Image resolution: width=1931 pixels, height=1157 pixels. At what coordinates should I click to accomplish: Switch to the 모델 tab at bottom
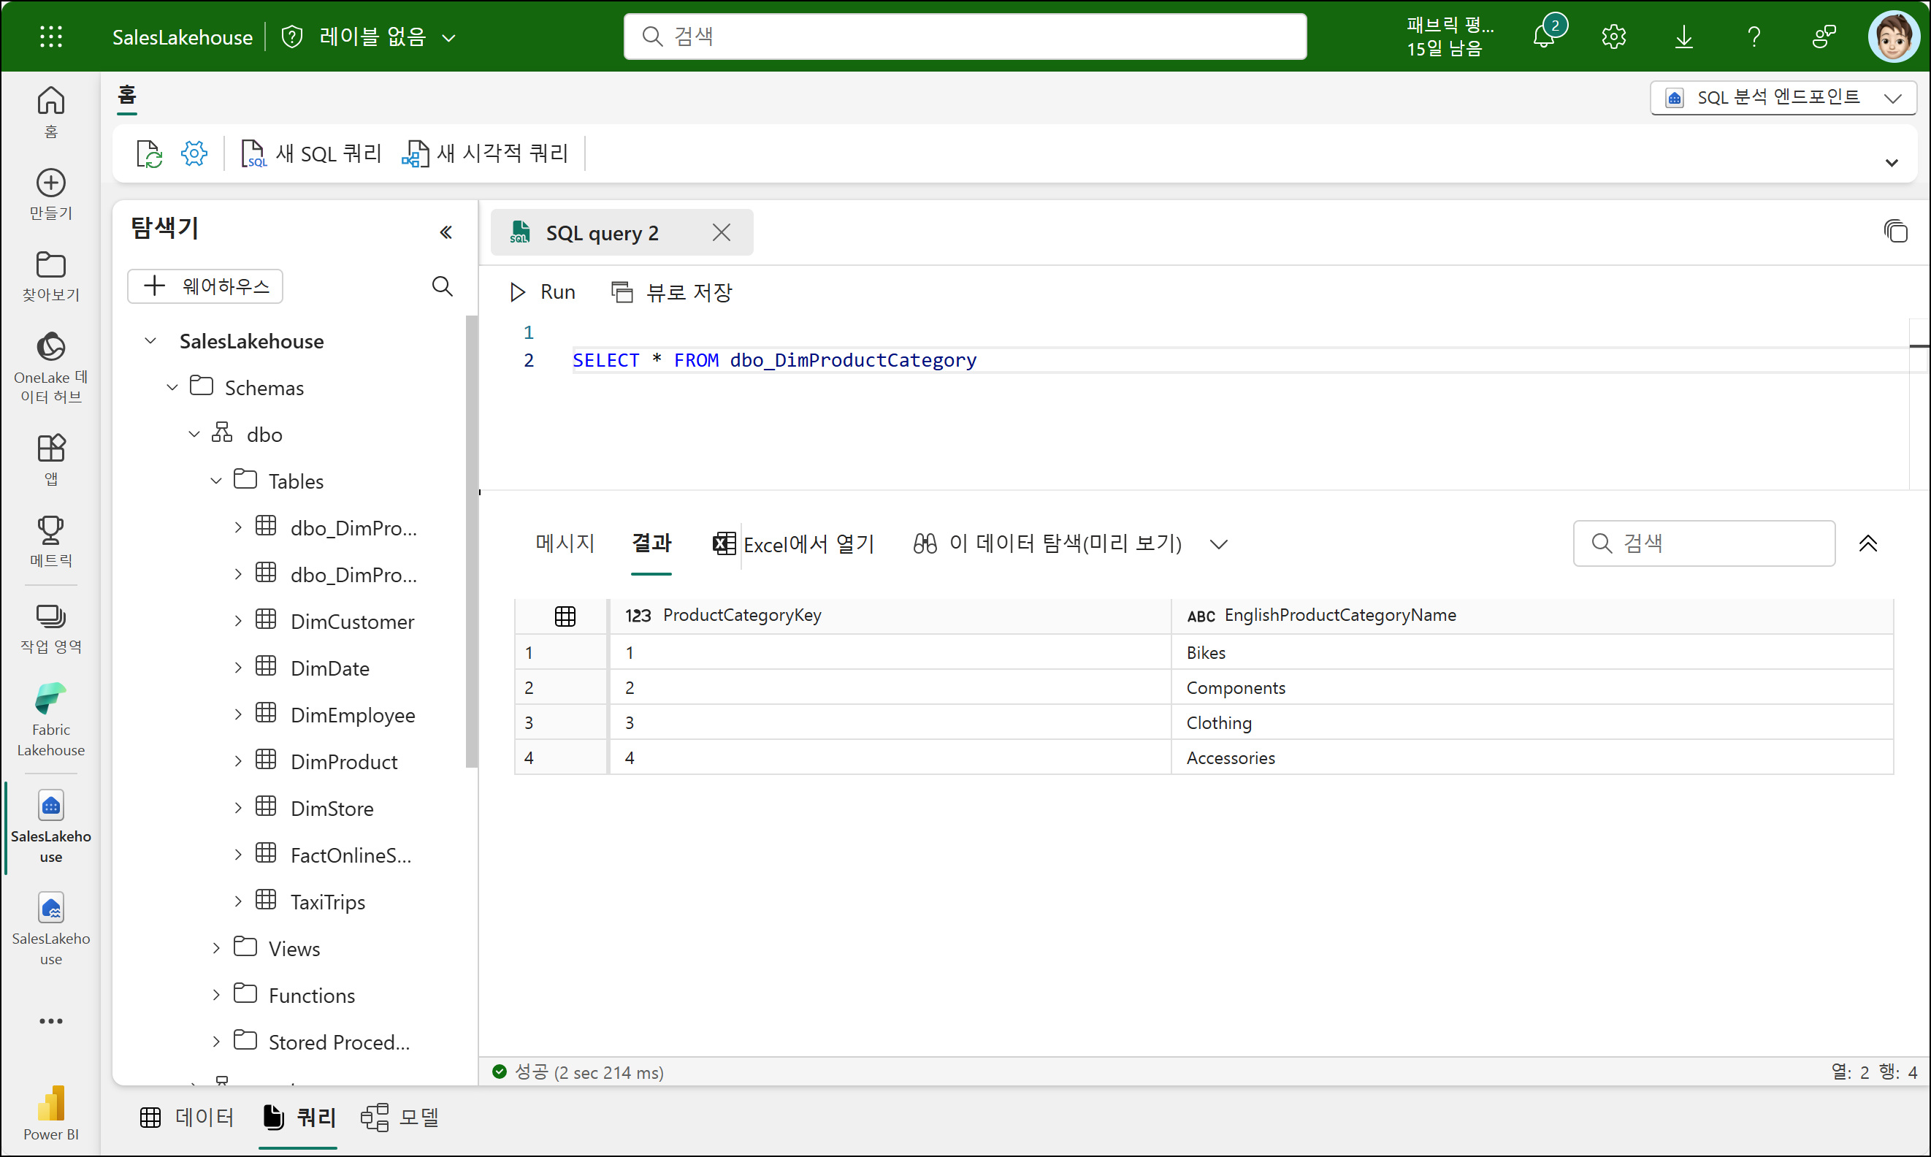point(401,1118)
